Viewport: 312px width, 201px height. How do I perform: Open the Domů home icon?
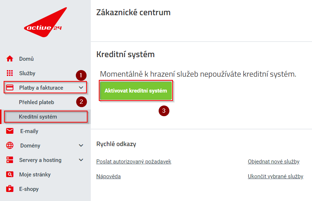10,59
